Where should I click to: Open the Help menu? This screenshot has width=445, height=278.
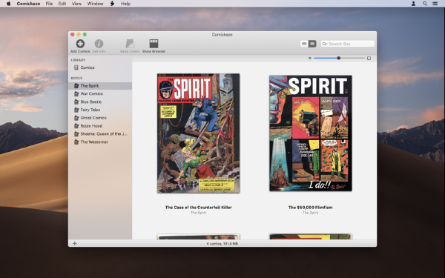(x=126, y=4)
